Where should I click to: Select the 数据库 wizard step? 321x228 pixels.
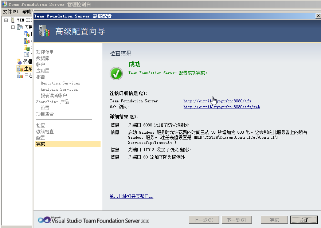coord(43,58)
